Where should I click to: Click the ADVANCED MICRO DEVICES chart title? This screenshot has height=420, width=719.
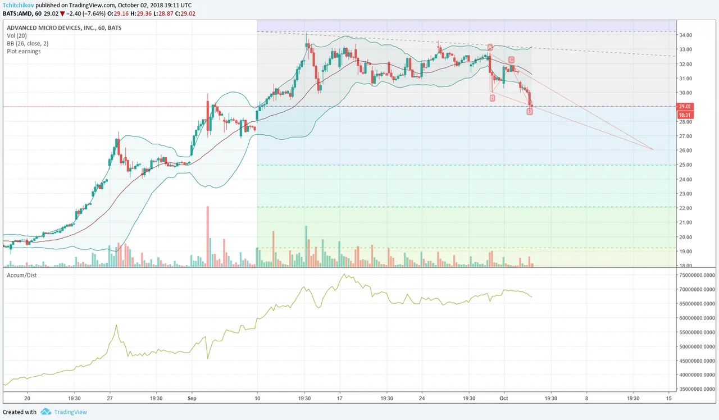[x=63, y=27]
